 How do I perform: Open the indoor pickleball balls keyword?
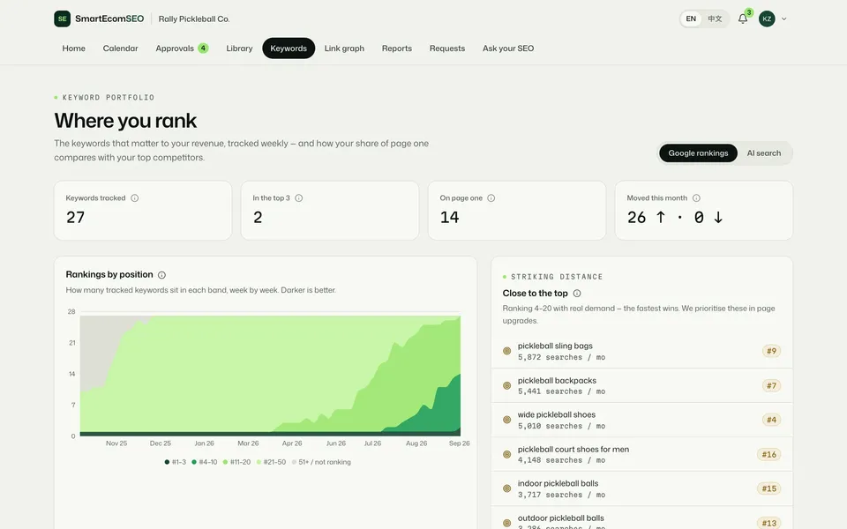(x=641, y=488)
